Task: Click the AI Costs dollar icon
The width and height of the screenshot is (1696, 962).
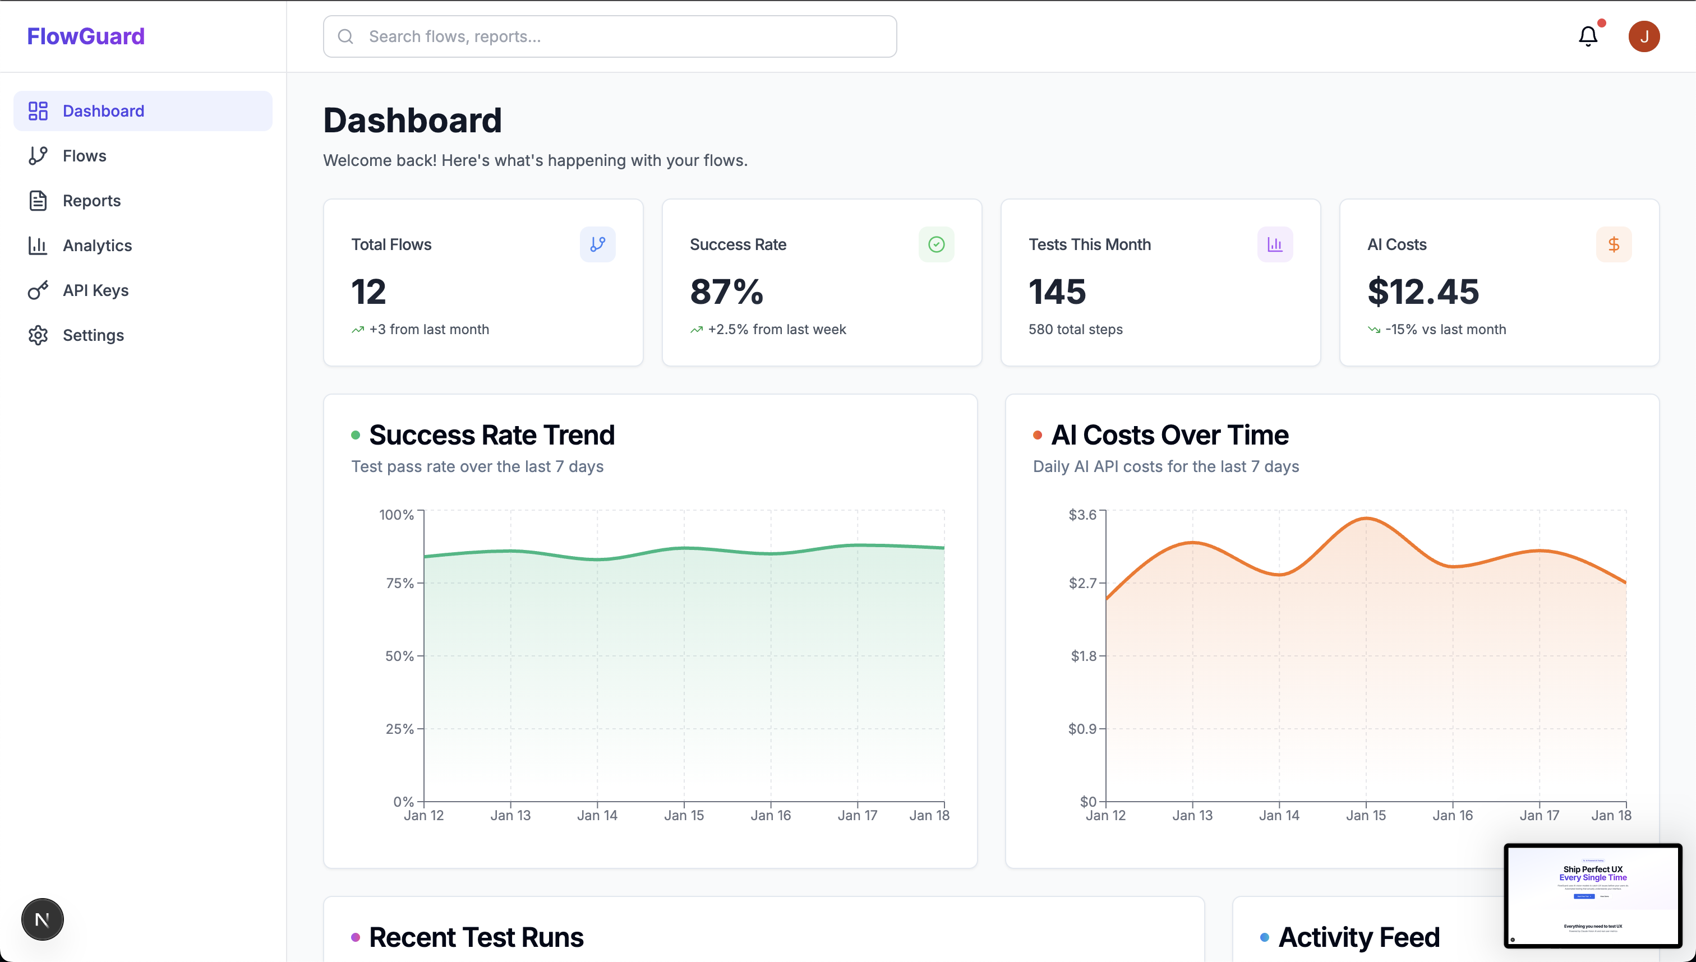Action: 1614,244
